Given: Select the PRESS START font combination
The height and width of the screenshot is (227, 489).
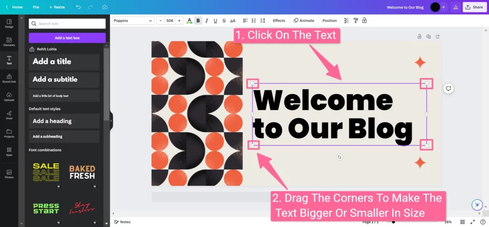Looking at the screenshot, I should [x=46, y=208].
